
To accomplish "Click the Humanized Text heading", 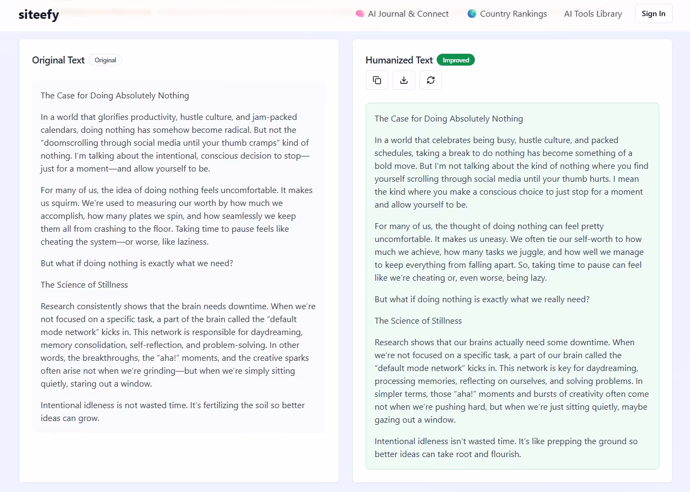I will 399,60.
